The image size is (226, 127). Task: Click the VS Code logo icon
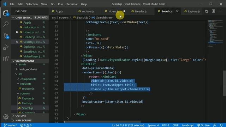(x=5, y=4)
